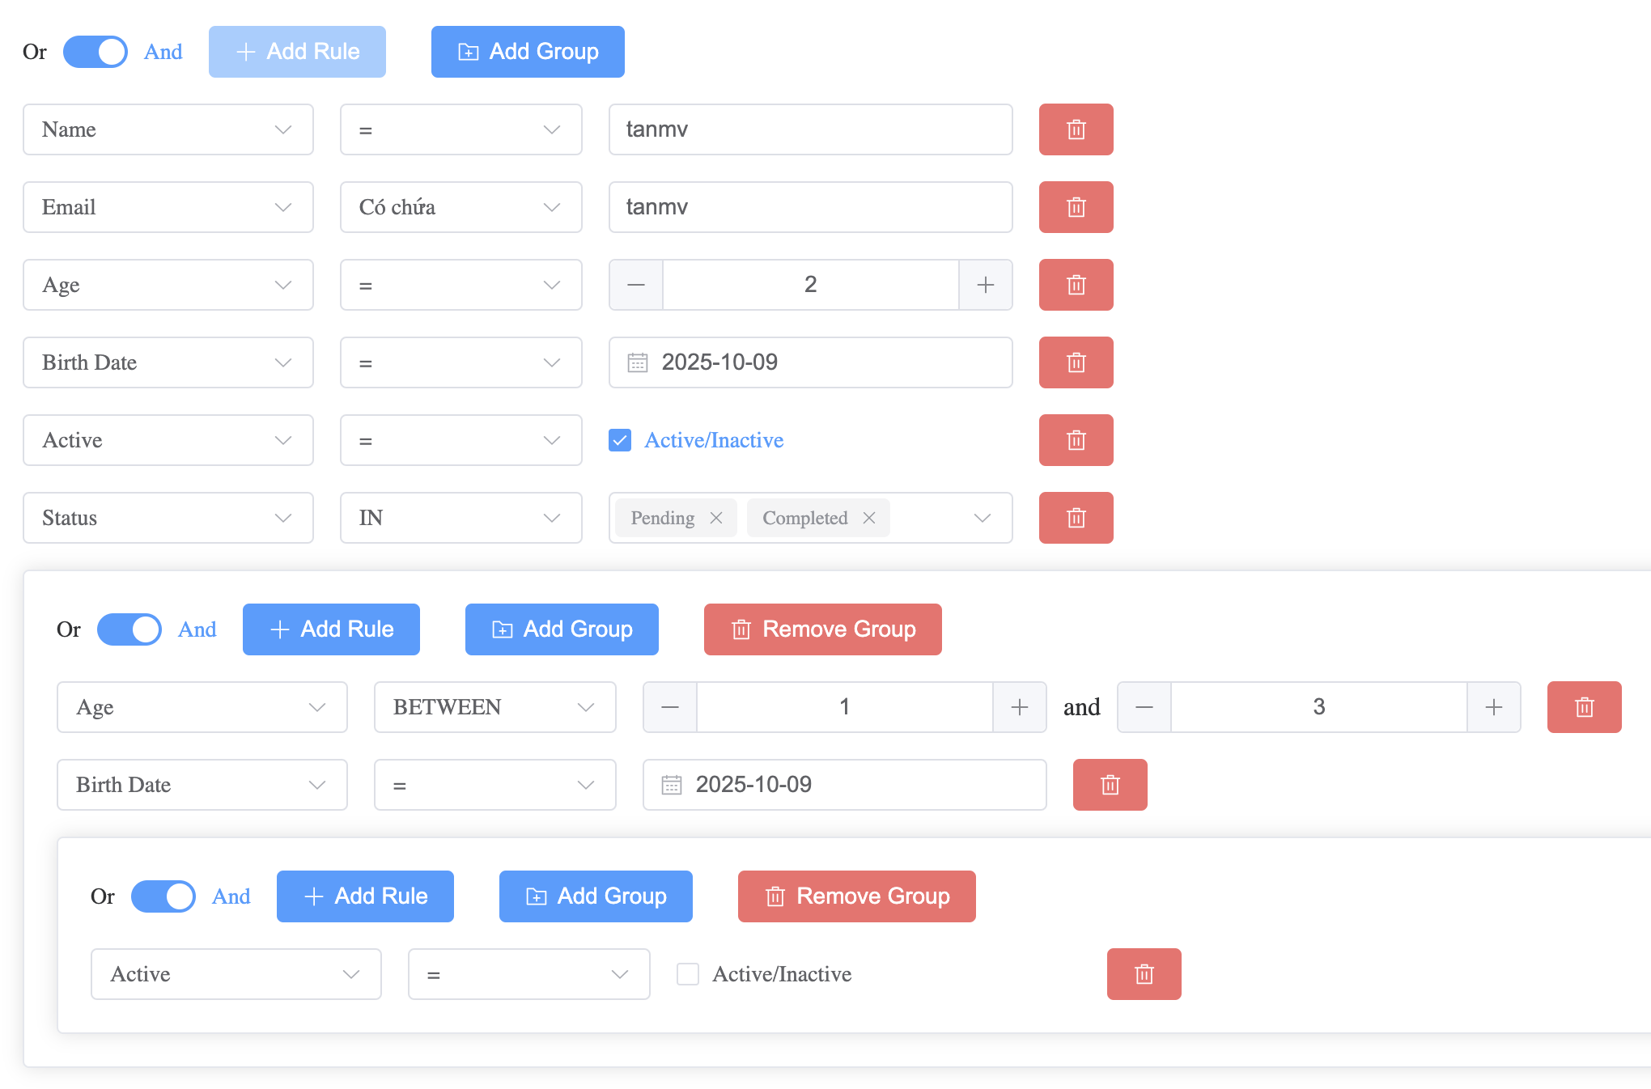Remove the top-level Birth Date rule via trash icon
Viewport: 1651px width, 1089px height.
click(1076, 362)
